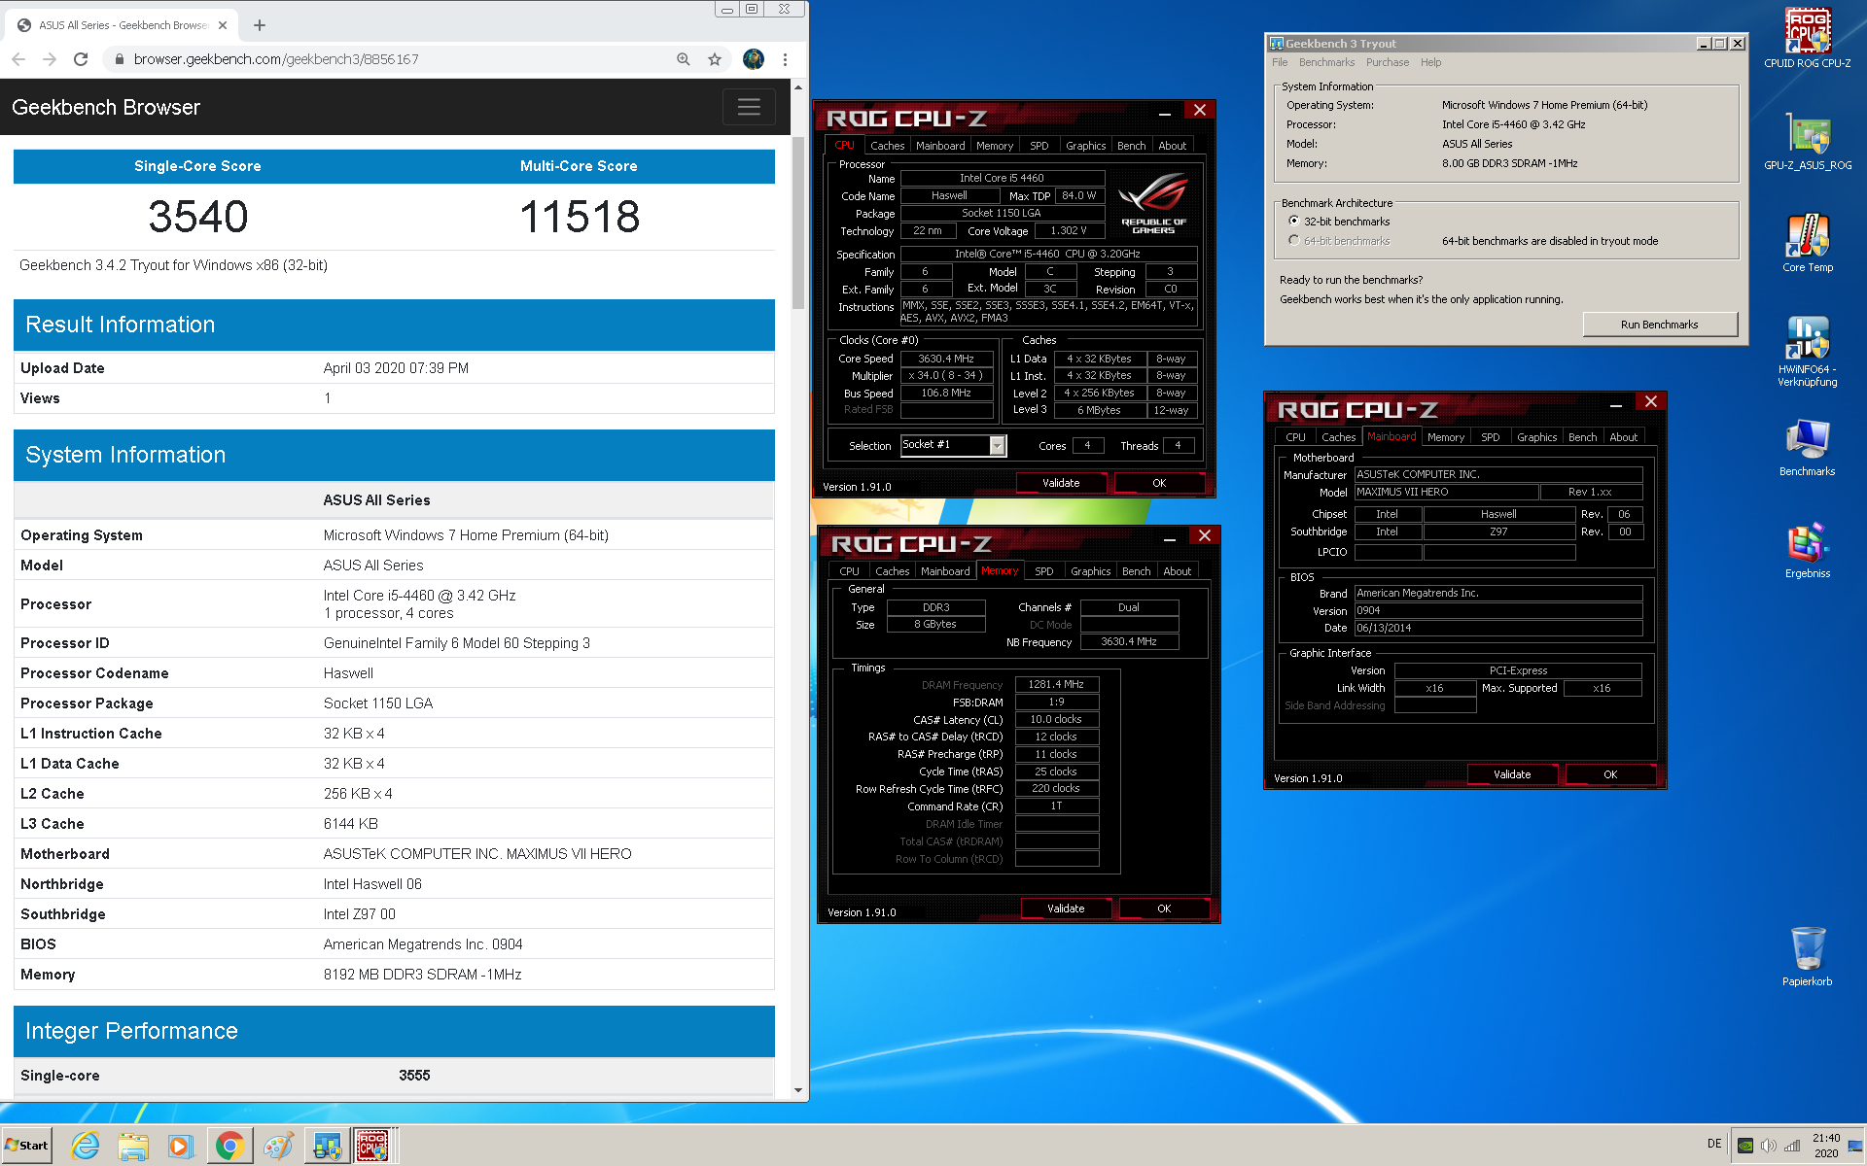Open the Ergebniss desktop icon

pyautogui.click(x=1807, y=550)
